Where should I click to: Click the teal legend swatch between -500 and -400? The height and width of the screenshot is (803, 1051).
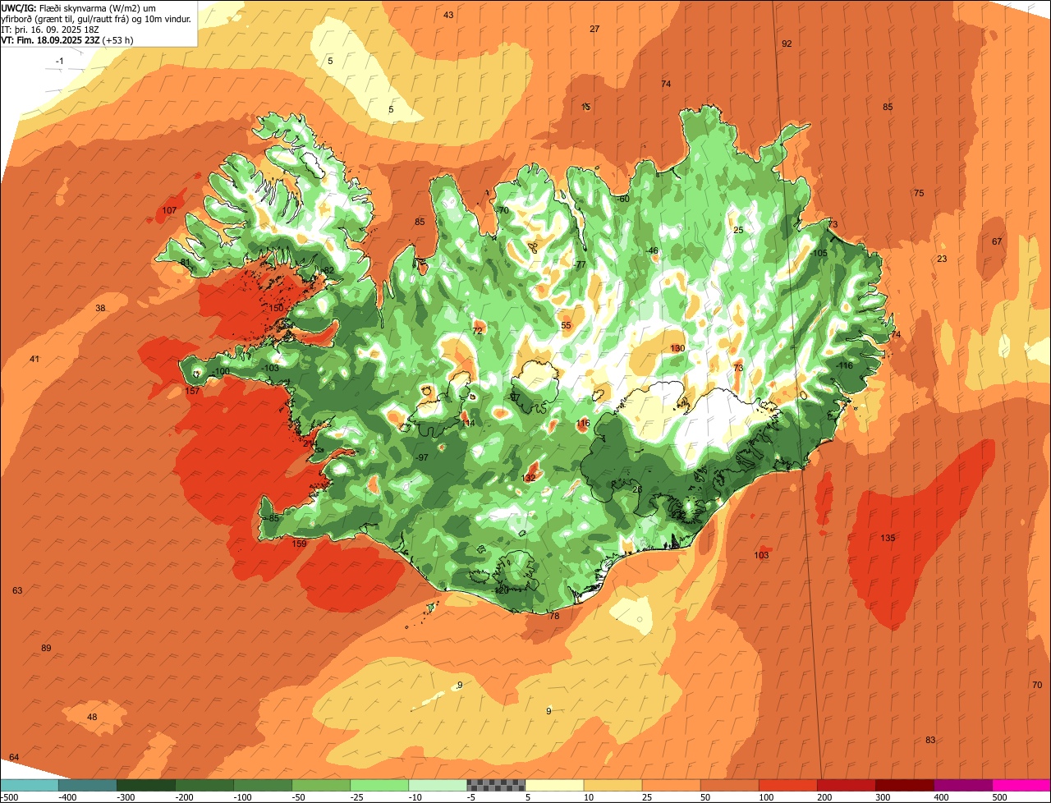(x=29, y=785)
